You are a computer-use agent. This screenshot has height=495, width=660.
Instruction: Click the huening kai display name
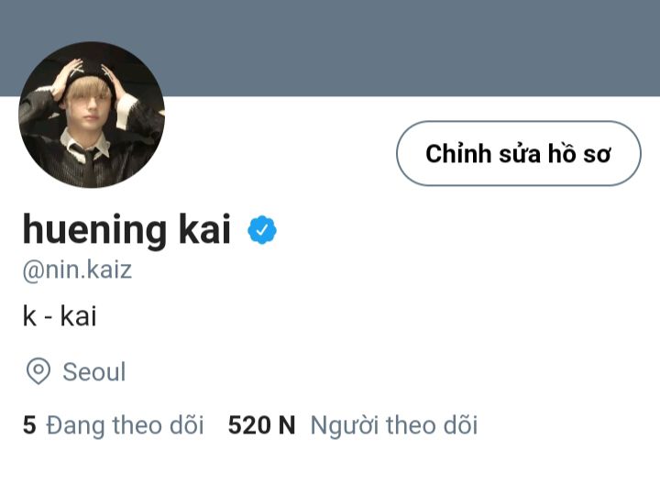[x=126, y=229]
